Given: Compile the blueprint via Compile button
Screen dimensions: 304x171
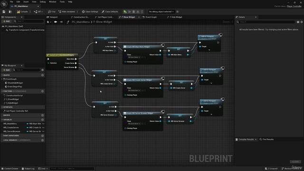Looking at the screenshot, I should [22, 11].
